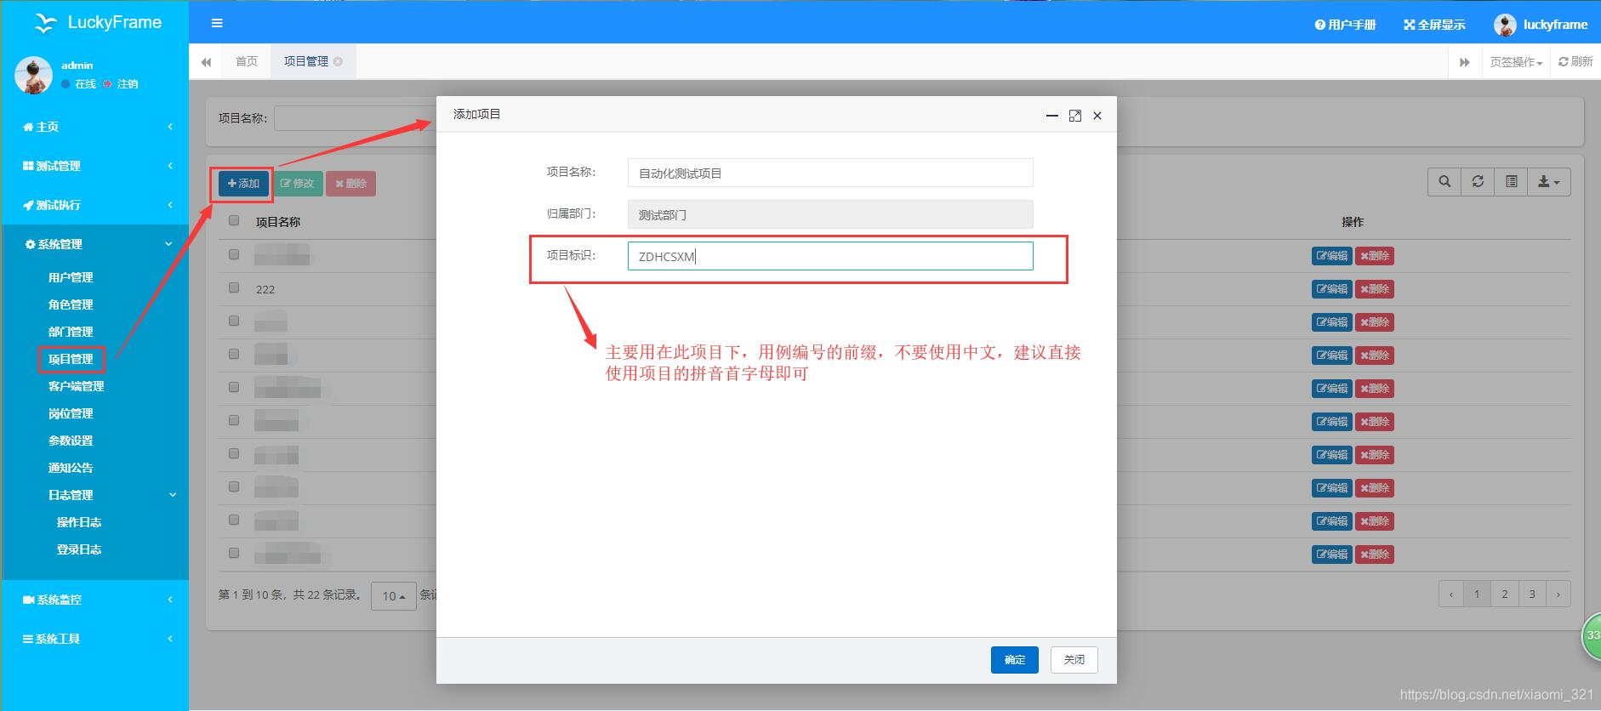Collapse the 系统管理 sidebar menu
1601x711 pixels.
pyautogui.click(x=95, y=244)
